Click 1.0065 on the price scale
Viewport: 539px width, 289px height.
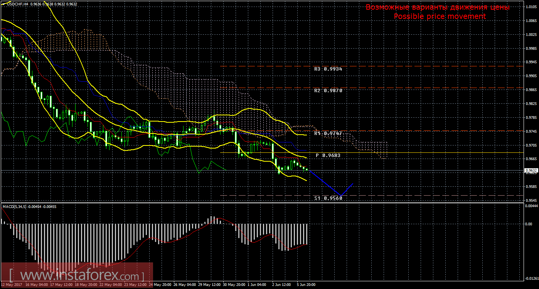coord(531,21)
